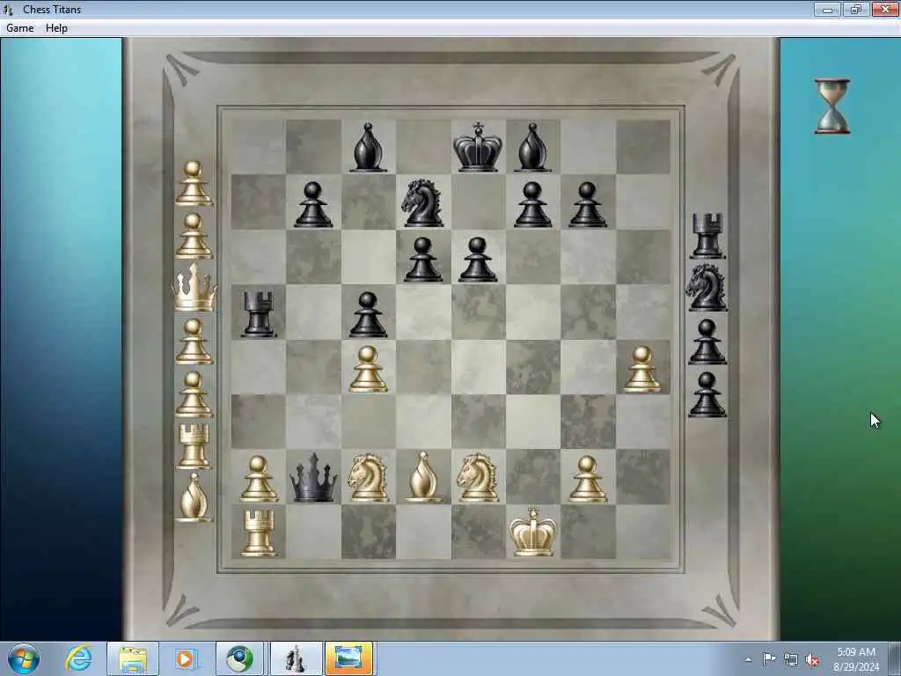This screenshot has height=676, width=901.
Task: Select the black pawn on c5
Action: pos(368,314)
